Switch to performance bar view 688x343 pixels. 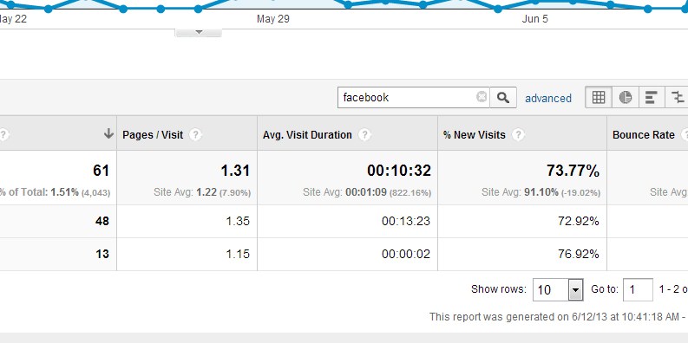652,97
